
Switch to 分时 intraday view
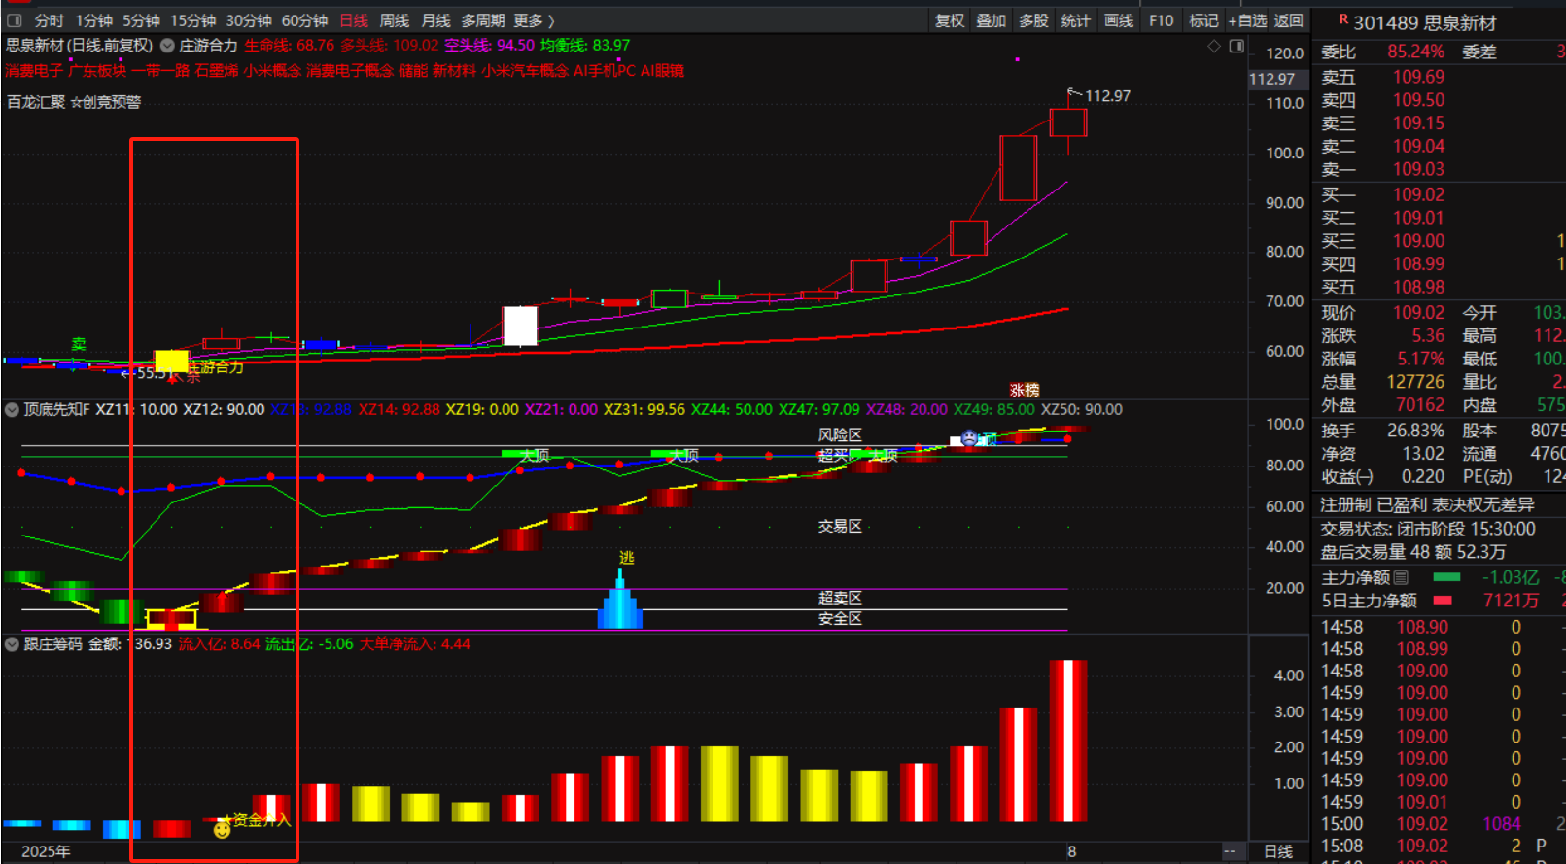[49, 20]
